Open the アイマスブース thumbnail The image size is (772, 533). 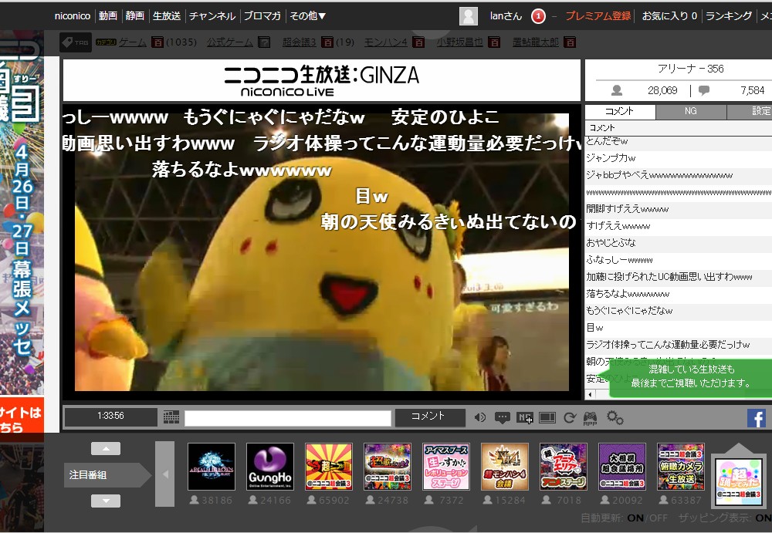click(446, 467)
